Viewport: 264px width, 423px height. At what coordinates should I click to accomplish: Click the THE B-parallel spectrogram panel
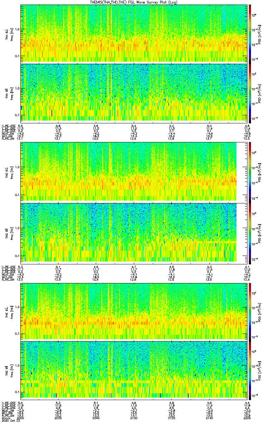click(x=134, y=369)
